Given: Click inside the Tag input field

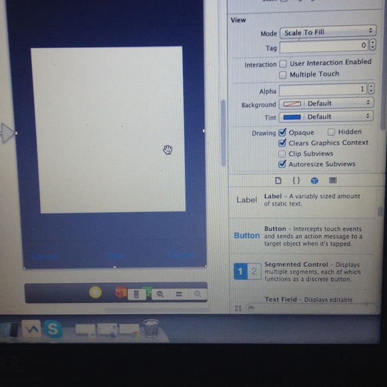Looking at the screenshot, I should (324, 46).
